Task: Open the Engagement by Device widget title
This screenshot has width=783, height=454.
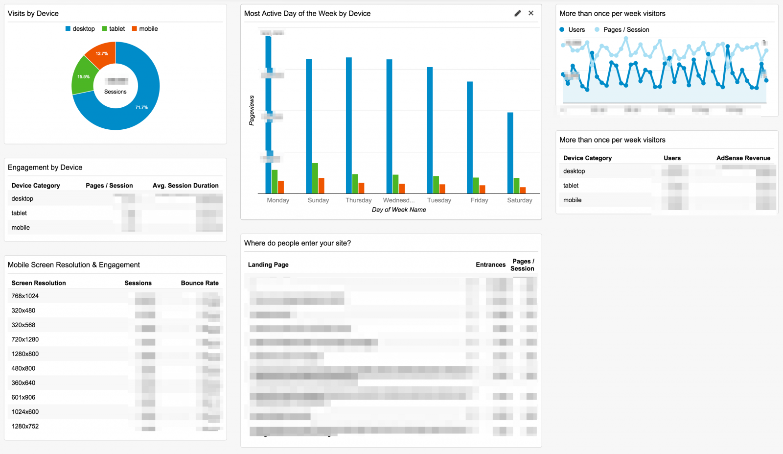Action: tap(45, 167)
